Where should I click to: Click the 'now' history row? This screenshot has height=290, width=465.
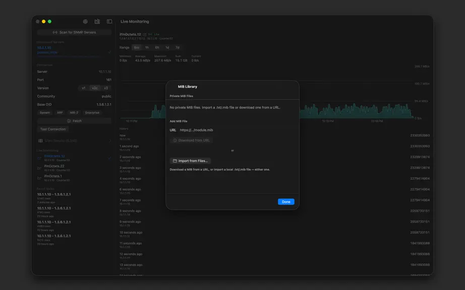[x=274, y=137]
